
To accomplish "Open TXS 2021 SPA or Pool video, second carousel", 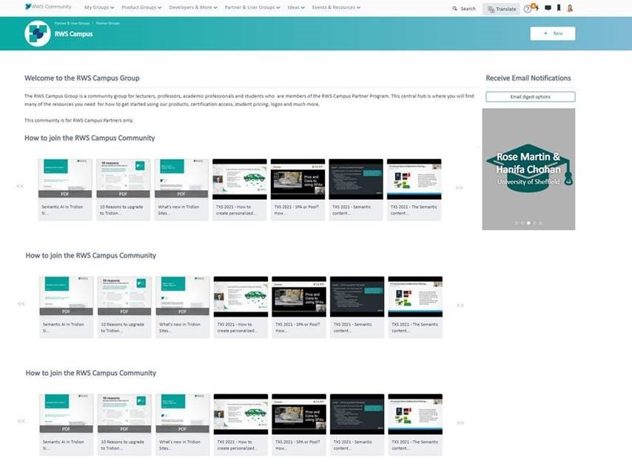I will [x=299, y=307].
